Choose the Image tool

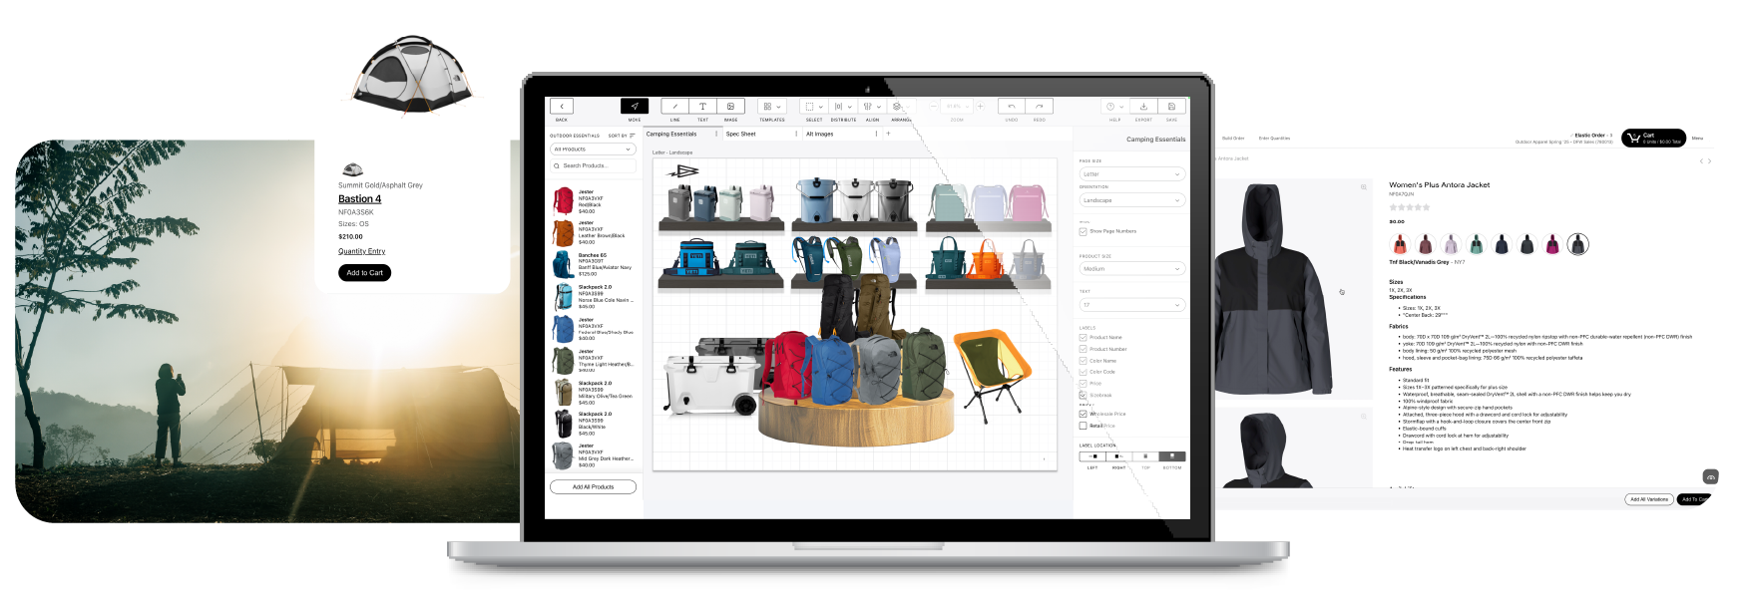[730, 107]
